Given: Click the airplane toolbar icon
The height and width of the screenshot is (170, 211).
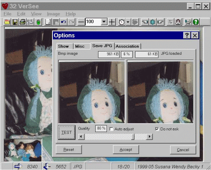Looking at the screenshot, I should tap(30, 22).
